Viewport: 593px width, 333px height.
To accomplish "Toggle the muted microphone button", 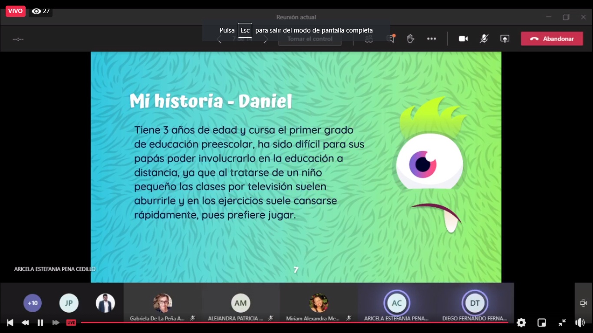I will [484, 39].
